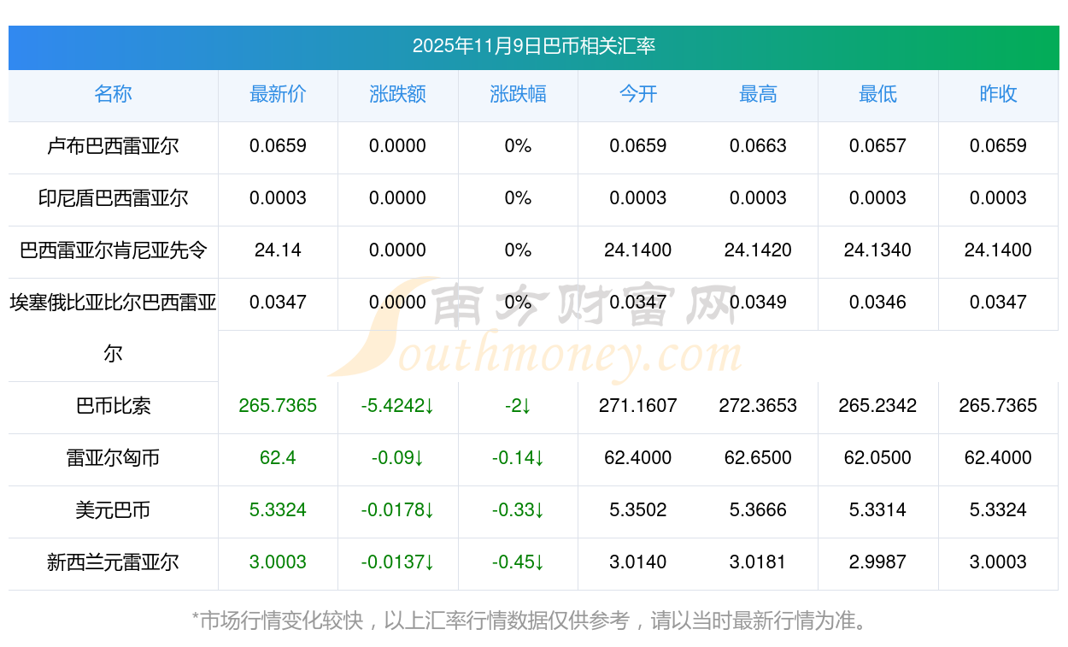Click the -0.45↓ change percentage cell
The height and width of the screenshot is (647, 1068).
coord(518,562)
